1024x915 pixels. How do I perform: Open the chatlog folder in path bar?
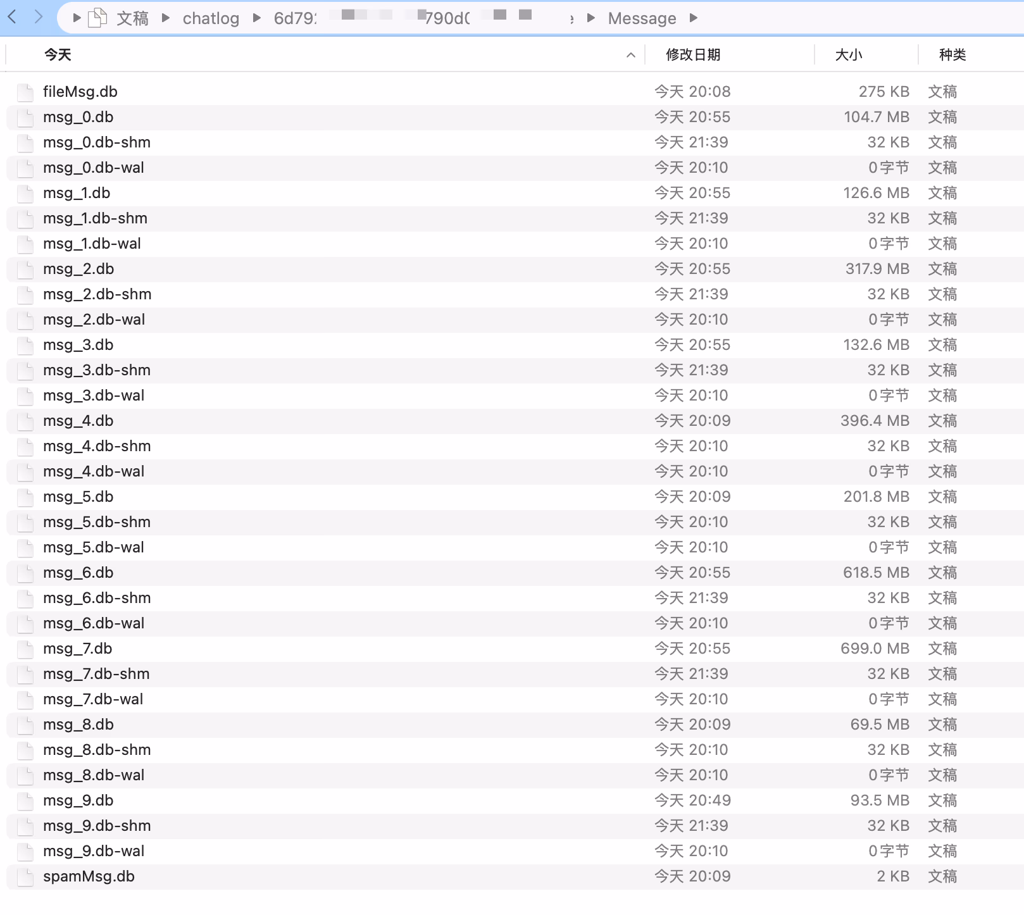click(211, 18)
